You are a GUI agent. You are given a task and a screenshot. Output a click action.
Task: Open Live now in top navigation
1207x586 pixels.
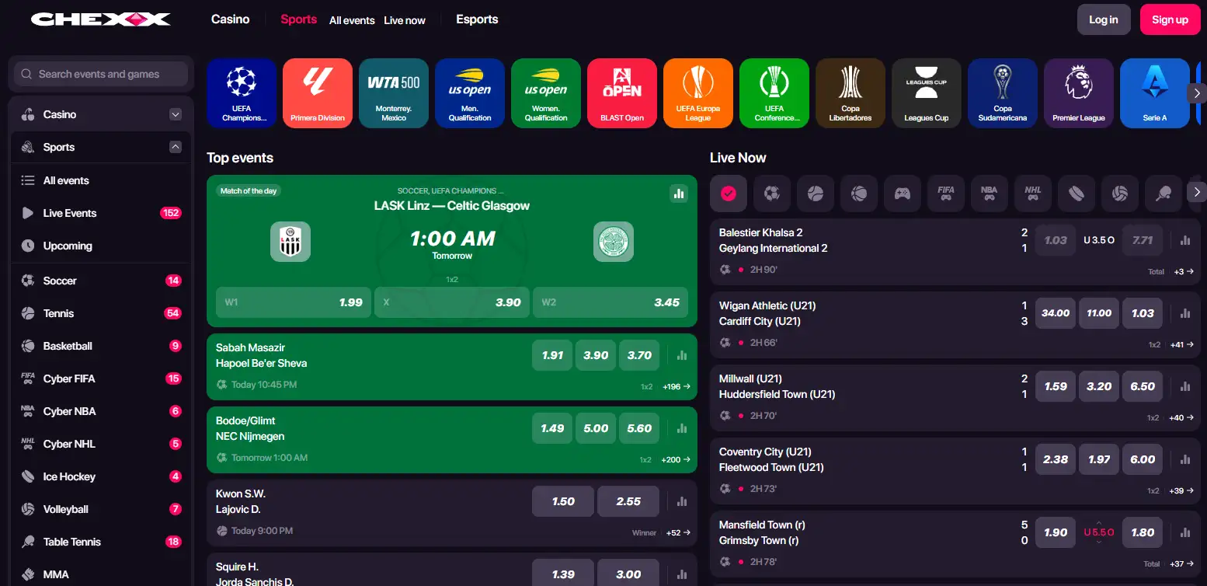(405, 20)
